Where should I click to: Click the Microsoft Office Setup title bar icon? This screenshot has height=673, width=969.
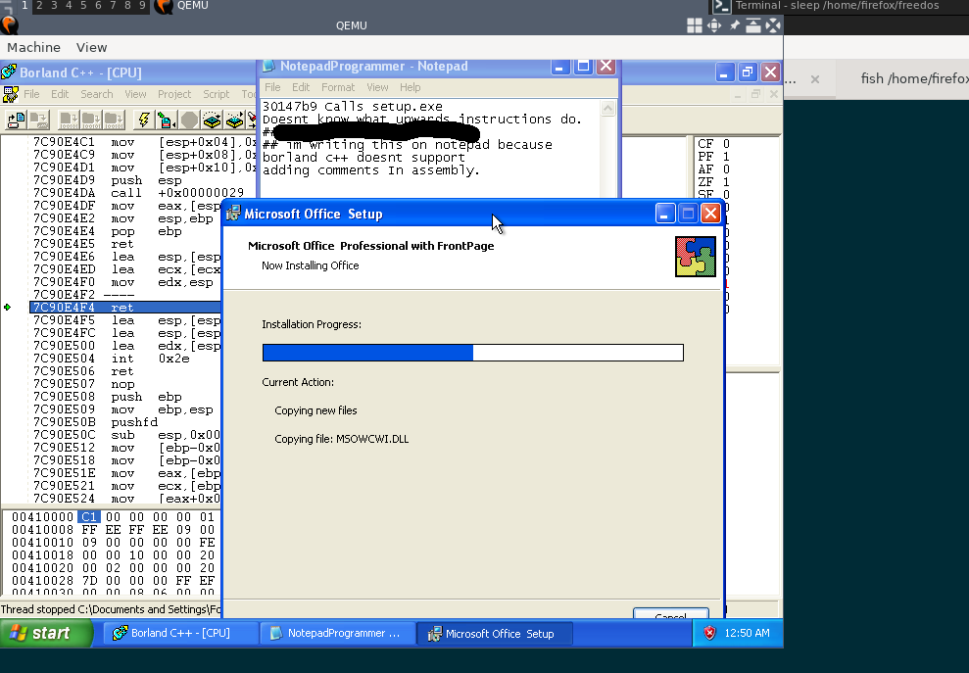[233, 214]
